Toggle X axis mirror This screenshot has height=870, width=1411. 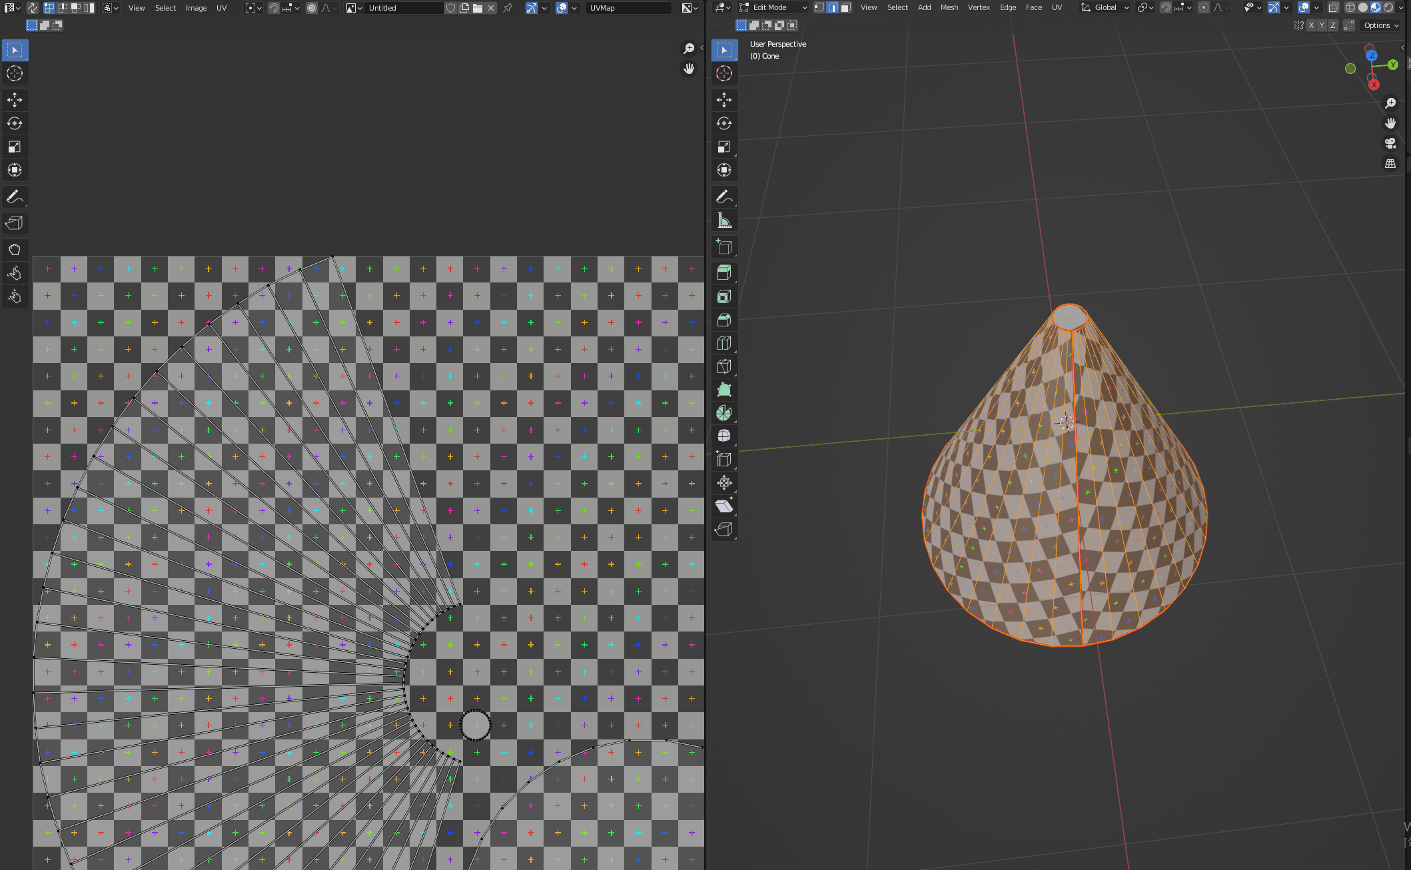click(x=1311, y=25)
